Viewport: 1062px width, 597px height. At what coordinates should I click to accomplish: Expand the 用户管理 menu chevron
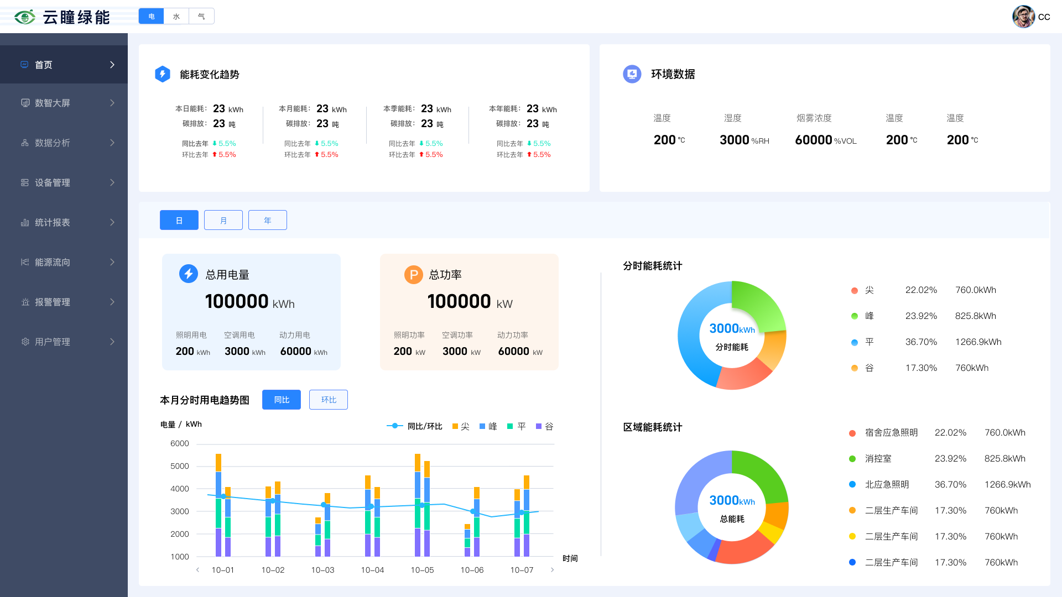112,342
